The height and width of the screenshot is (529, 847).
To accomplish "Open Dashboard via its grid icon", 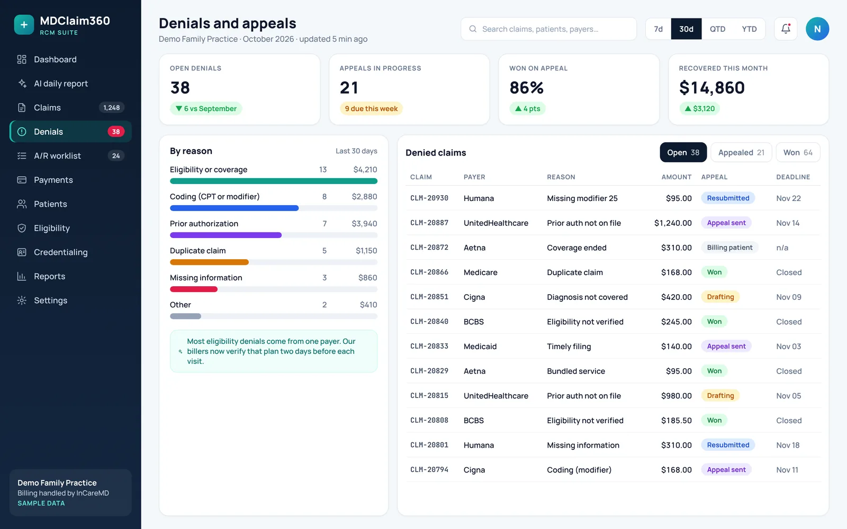I will pyautogui.click(x=22, y=59).
